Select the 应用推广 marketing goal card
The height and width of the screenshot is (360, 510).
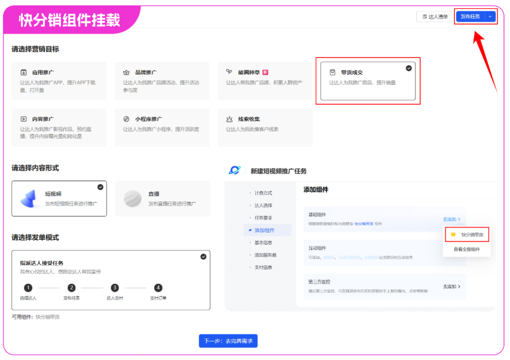[x=59, y=81]
